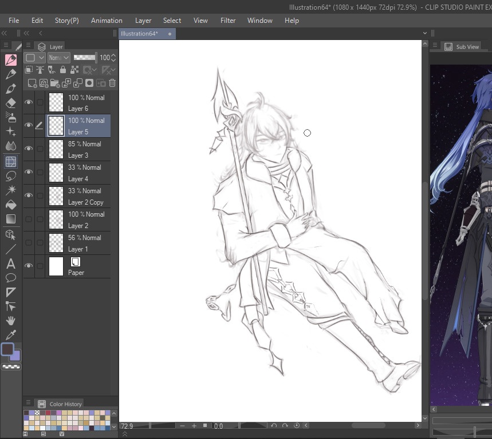Hide Layer 2 Copy with eye icon
This screenshot has width=492, height=439.
click(29, 195)
